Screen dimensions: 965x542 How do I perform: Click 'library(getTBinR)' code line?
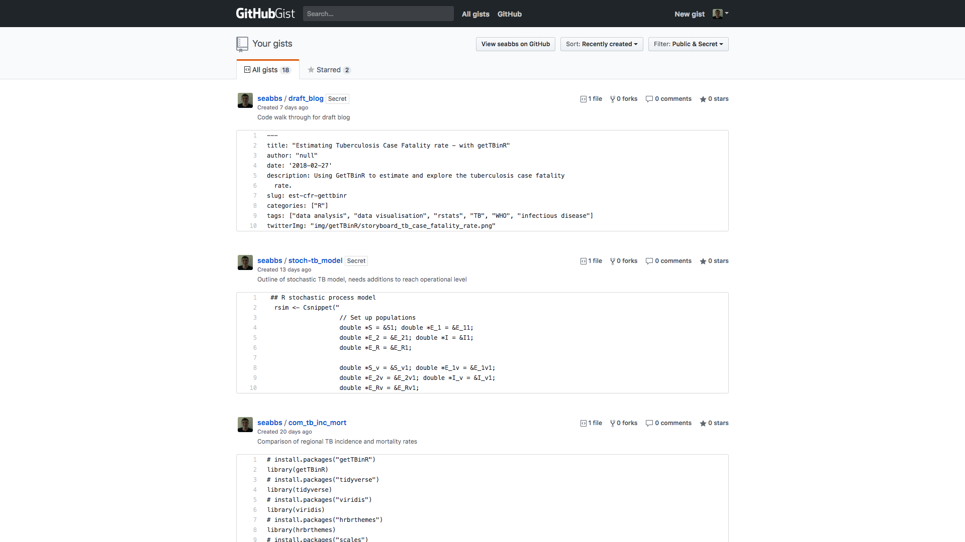coord(298,470)
